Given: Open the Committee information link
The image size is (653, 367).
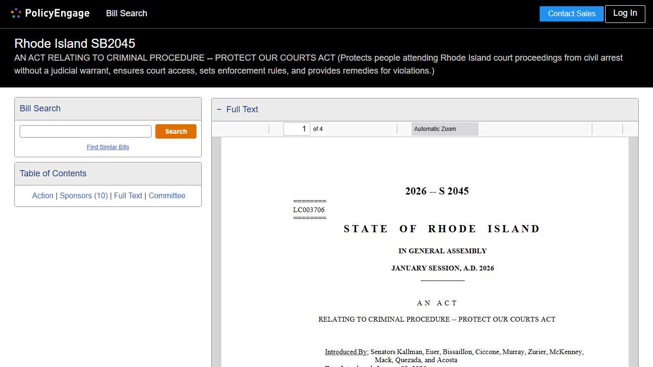Looking at the screenshot, I should pos(167,195).
